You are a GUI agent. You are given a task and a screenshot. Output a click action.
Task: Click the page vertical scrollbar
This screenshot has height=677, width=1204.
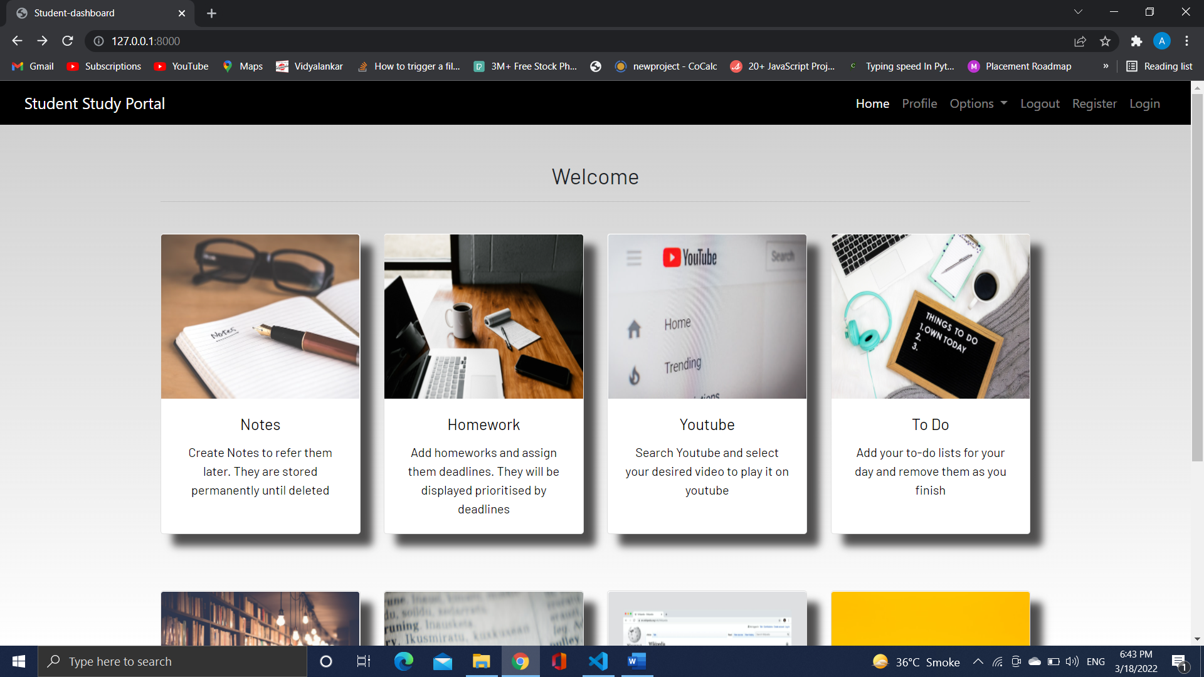(x=1197, y=278)
